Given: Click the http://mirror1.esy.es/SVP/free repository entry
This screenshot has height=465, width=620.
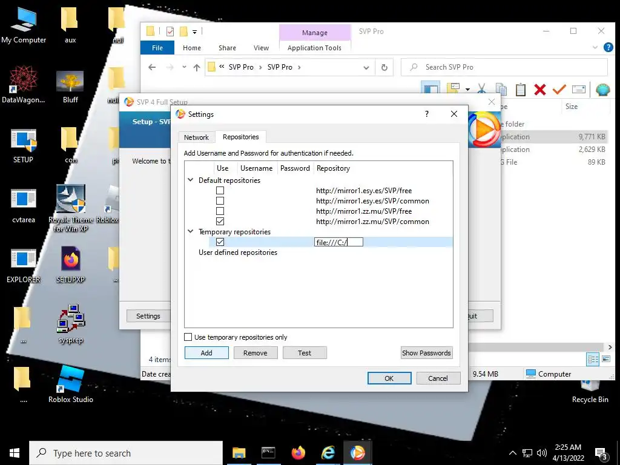Looking at the screenshot, I should [x=364, y=191].
